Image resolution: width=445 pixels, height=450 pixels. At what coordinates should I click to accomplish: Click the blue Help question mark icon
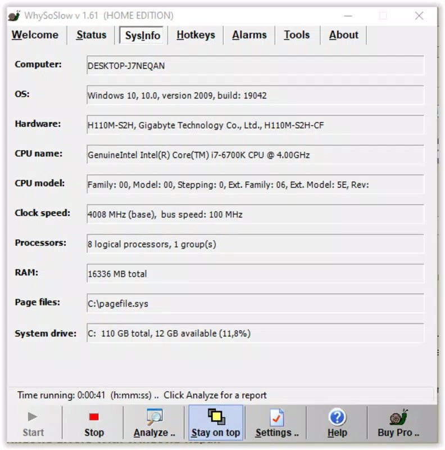tap(337, 417)
